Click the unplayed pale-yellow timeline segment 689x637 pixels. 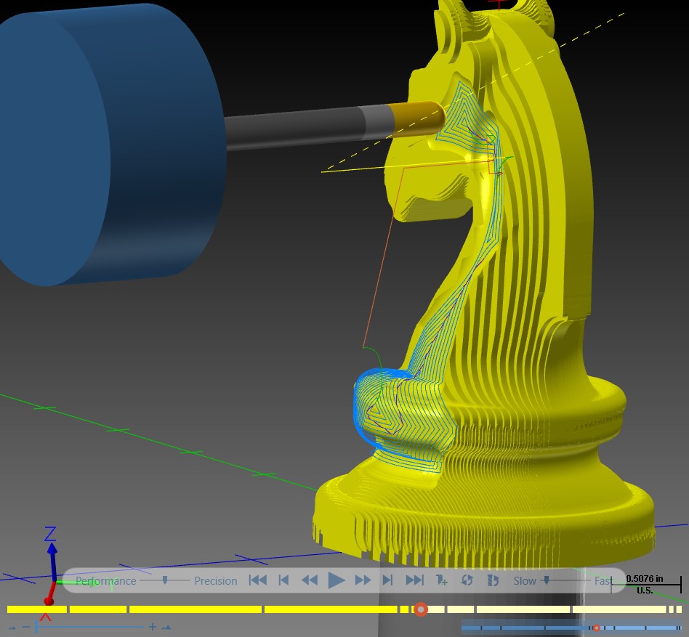pos(523,609)
